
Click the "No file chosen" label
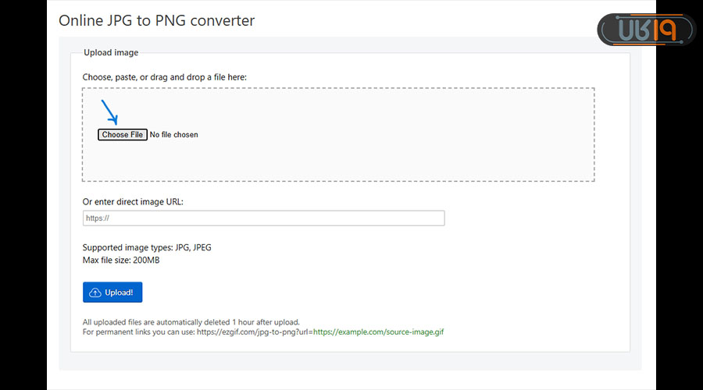(x=174, y=135)
